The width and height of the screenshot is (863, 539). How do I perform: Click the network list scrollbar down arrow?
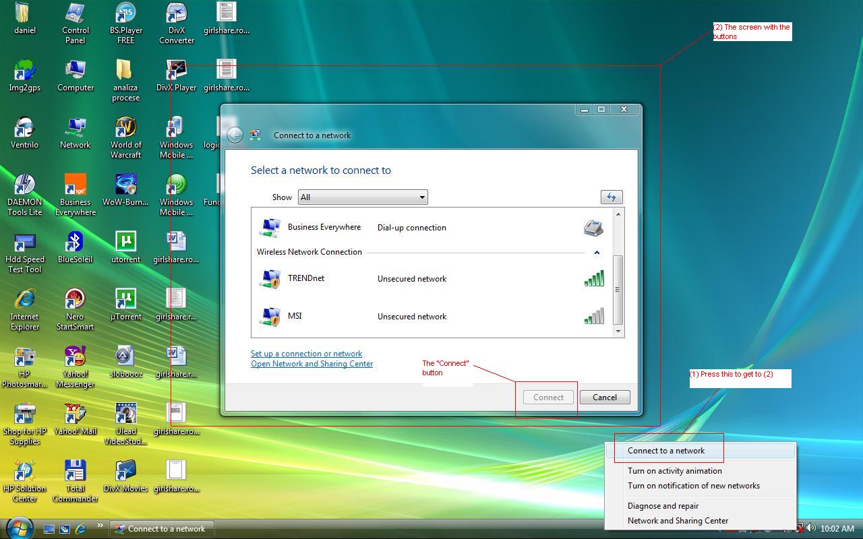pyautogui.click(x=618, y=331)
